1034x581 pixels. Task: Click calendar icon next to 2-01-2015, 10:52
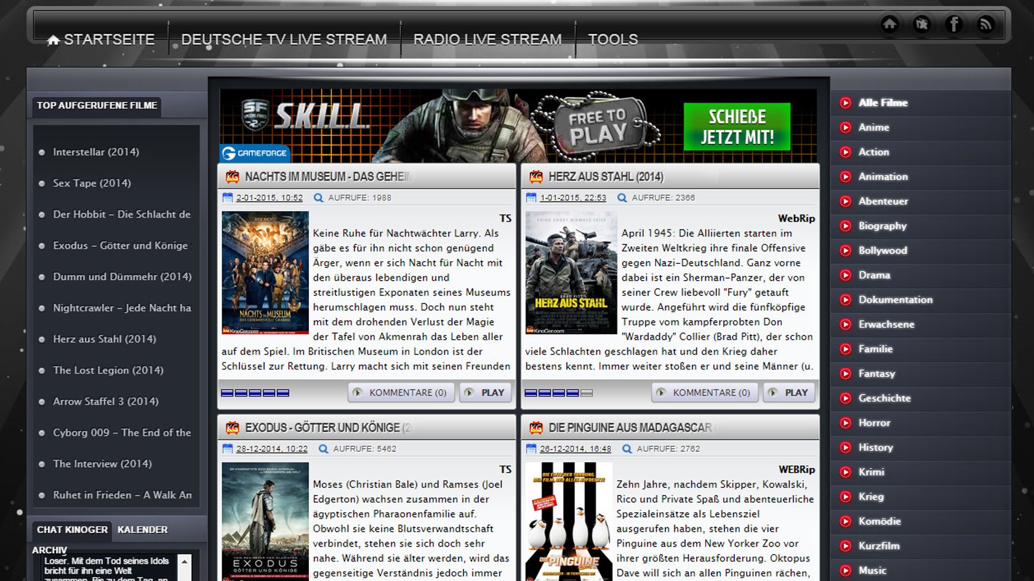tap(227, 198)
